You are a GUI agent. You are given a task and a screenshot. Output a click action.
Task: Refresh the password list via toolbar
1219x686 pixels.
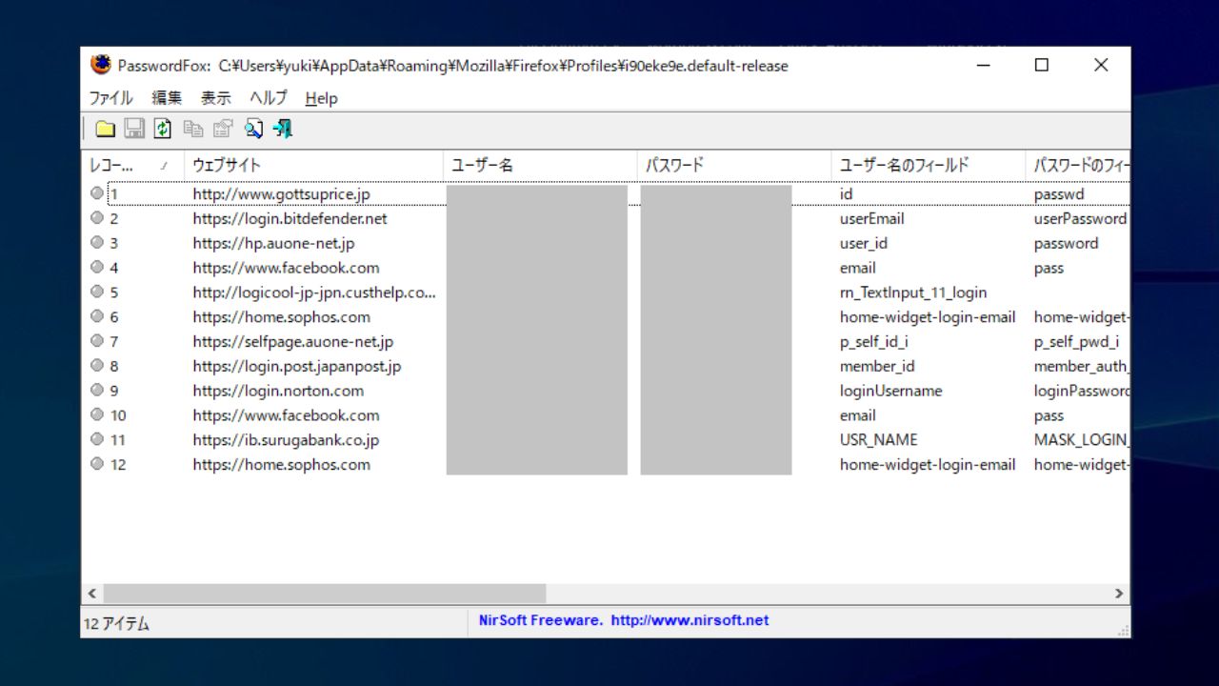[x=163, y=129]
